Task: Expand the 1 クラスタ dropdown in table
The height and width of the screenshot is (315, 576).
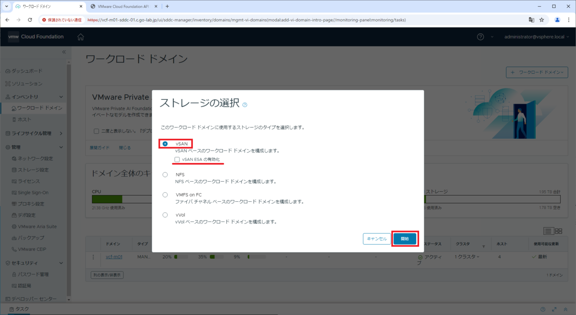Action: coord(468,257)
